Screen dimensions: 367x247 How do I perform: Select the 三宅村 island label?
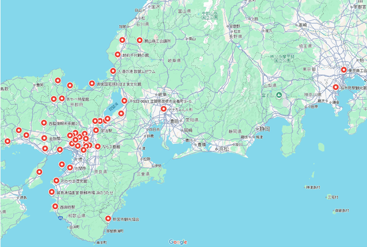pyautogui.click(x=333, y=197)
